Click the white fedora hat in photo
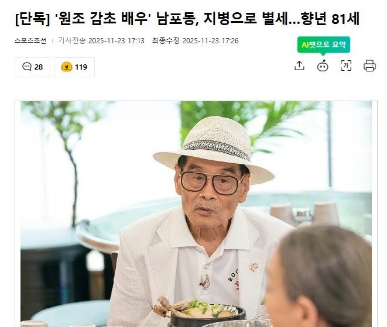Viewport: 387px width, 327px height. pyautogui.click(x=214, y=149)
